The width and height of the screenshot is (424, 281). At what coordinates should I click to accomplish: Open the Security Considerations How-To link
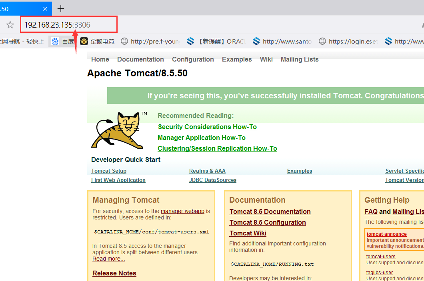tap(207, 127)
